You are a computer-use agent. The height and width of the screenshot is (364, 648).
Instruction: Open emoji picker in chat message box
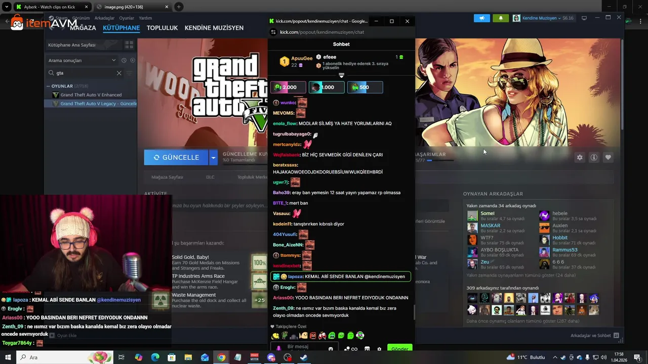[x=331, y=349]
